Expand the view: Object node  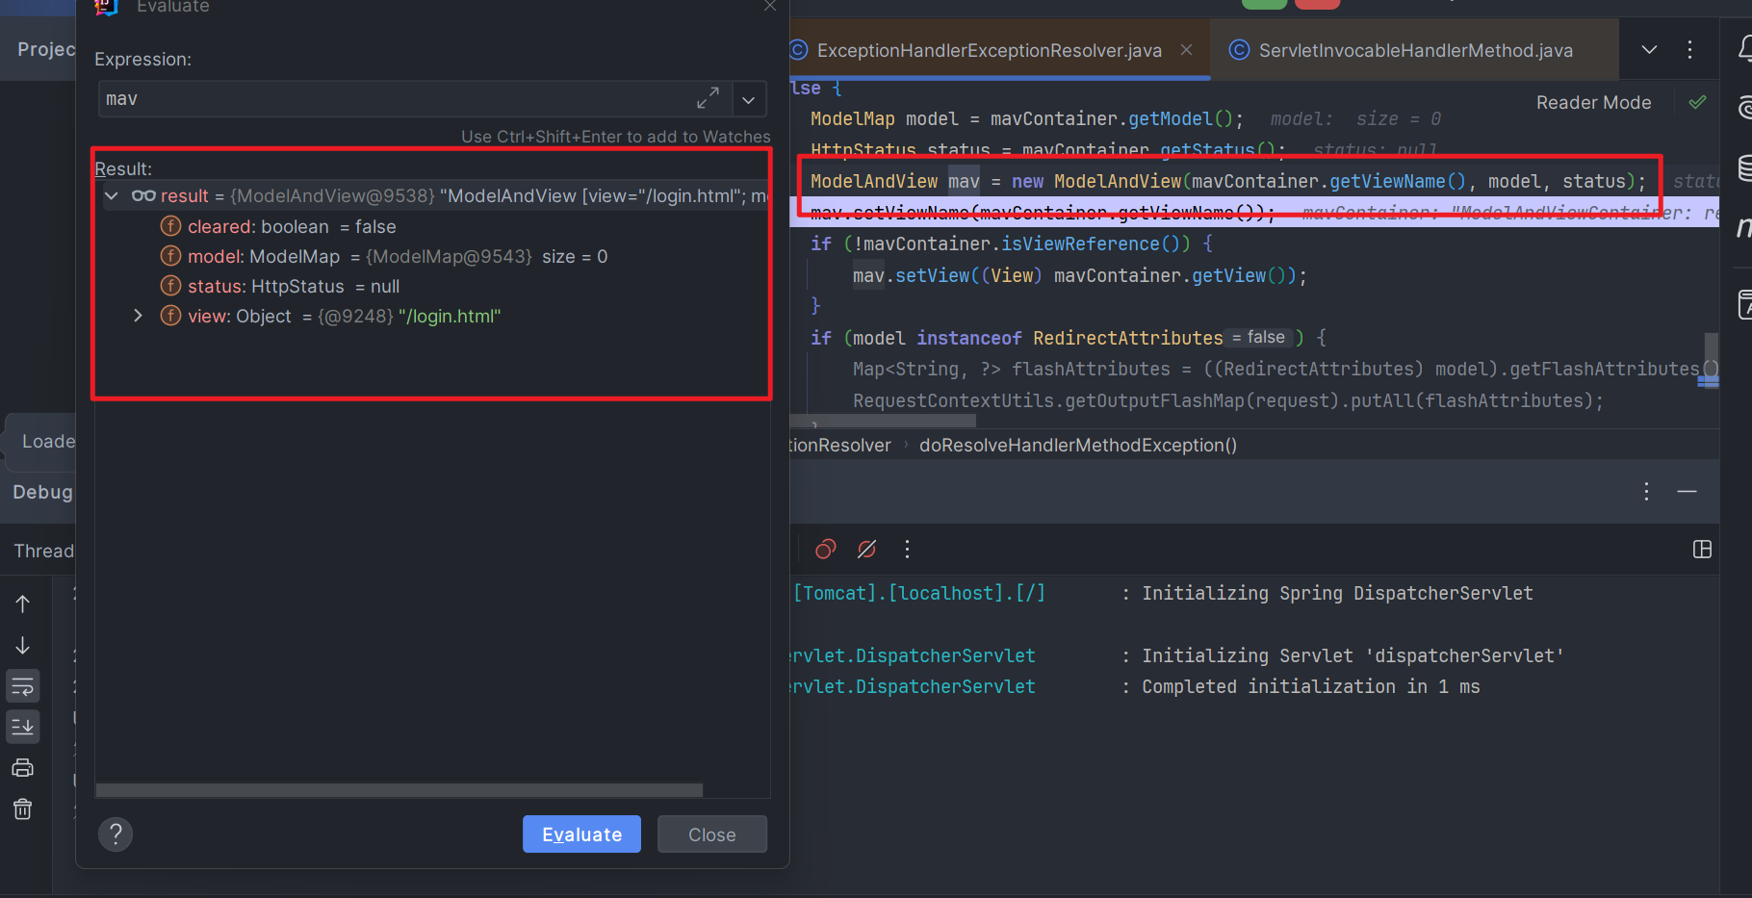pyautogui.click(x=138, y=316)
